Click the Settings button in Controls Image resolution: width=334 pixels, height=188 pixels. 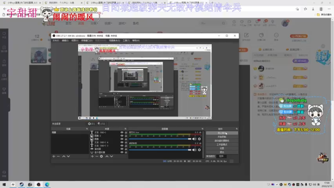222,148
